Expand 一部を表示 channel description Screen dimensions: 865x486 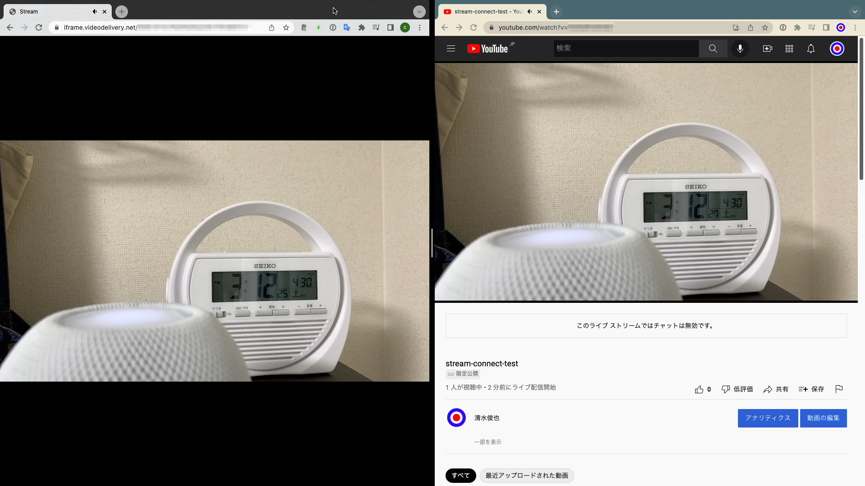pos(487,442)
